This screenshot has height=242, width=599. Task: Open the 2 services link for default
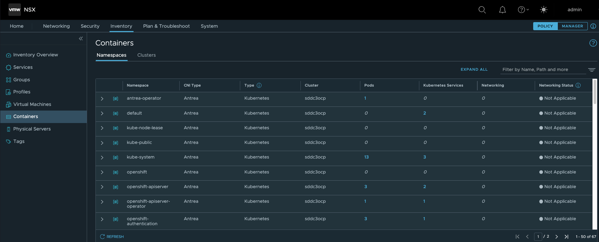point(424,113)
